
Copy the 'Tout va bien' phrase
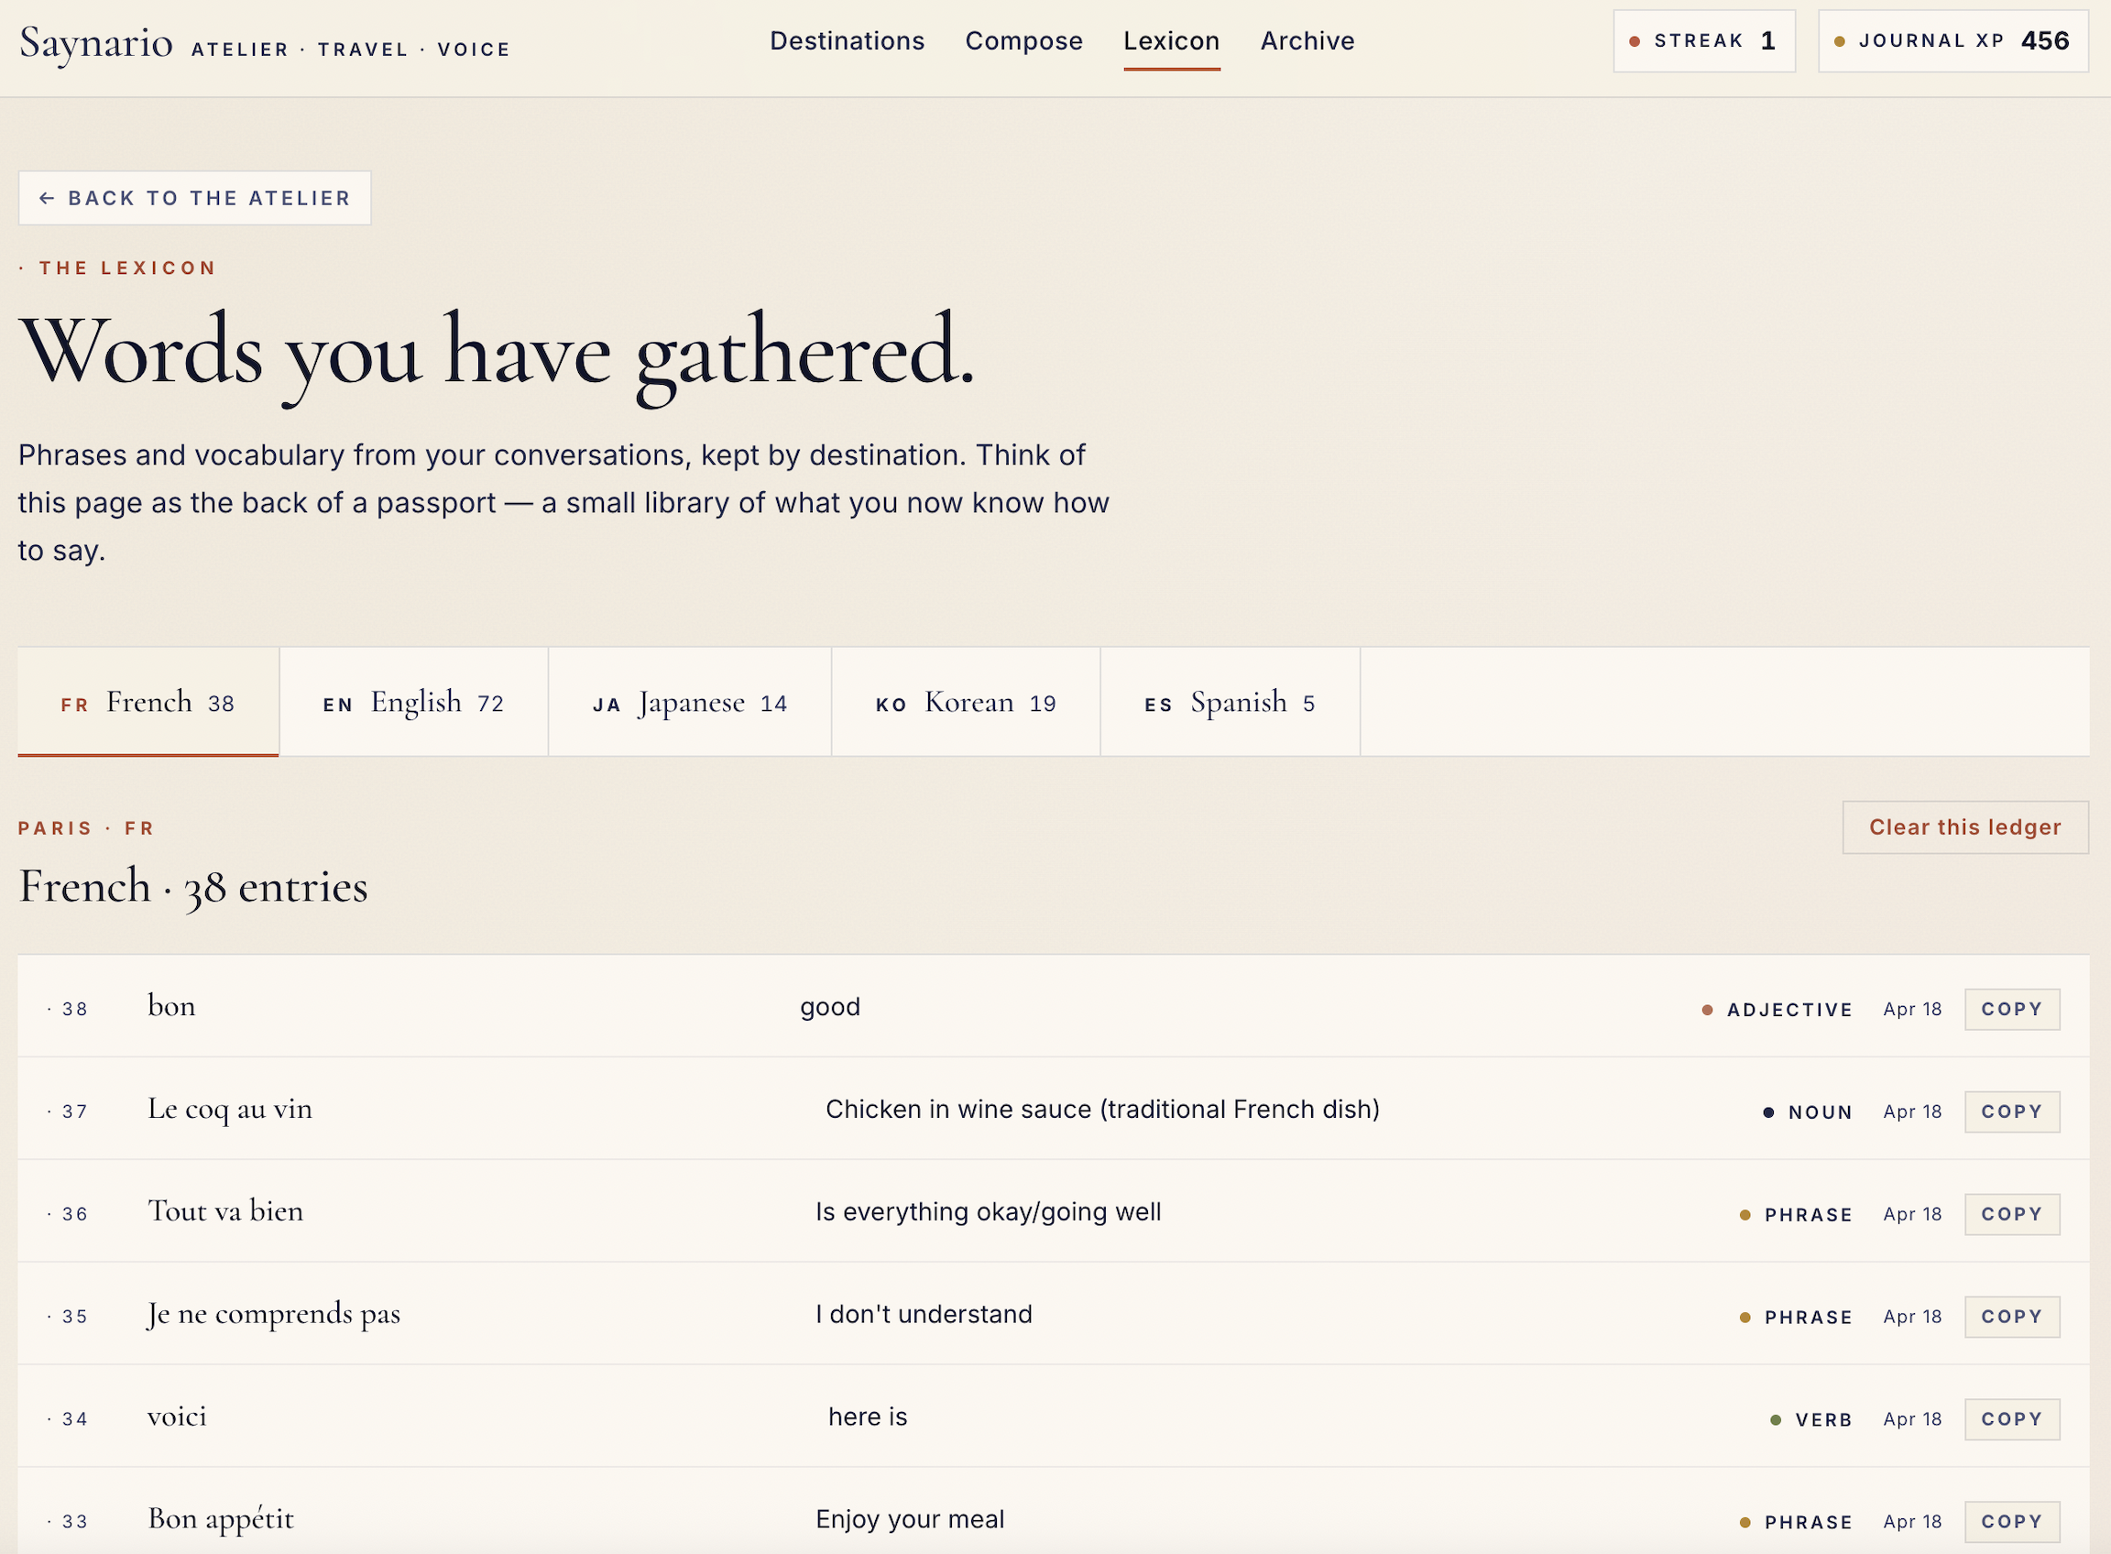[2011, 1214]
